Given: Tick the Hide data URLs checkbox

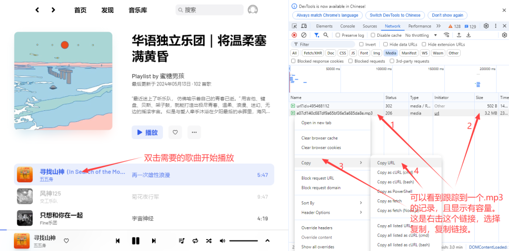Looking at the screenshot, I should 385,44.
